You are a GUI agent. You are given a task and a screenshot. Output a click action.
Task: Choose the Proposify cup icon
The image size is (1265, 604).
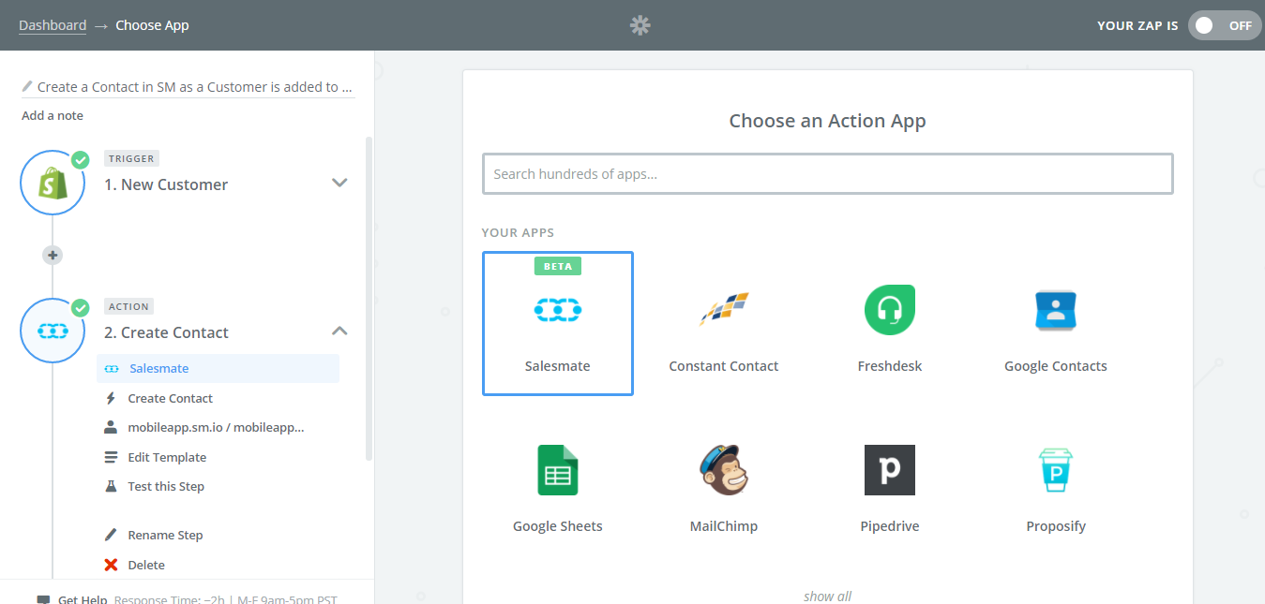pyautogui.click(x=1056, y=470)
